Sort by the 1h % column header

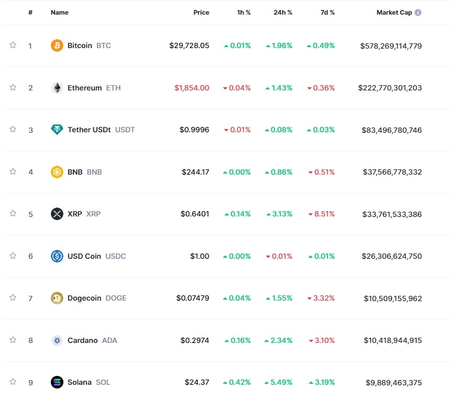coord(244,13)
